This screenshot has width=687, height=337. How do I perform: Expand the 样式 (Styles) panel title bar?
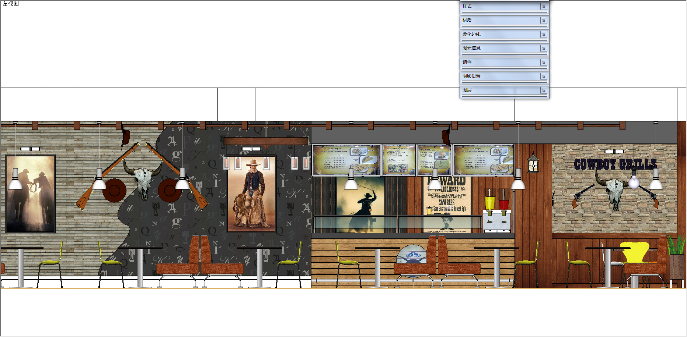(x=504, y=7)
